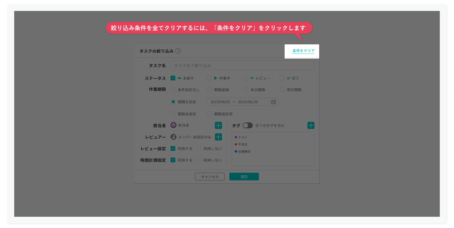The image size is (454, 228).
Task: Click the date range field 2023/06/01 ～ 2023/06/30
Action: click(238, 102)
